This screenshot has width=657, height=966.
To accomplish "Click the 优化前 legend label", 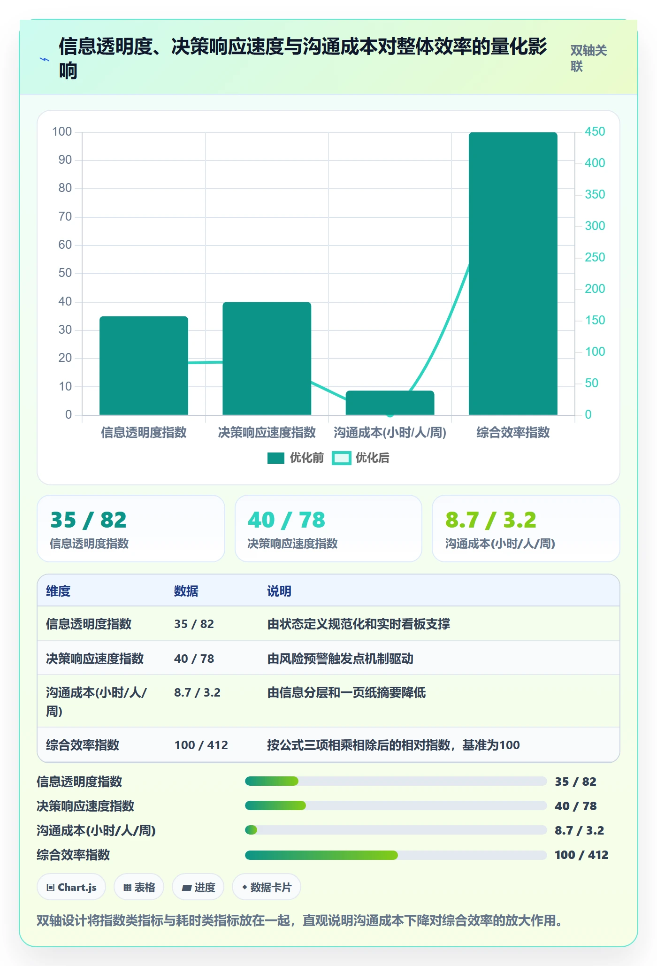I will 307,458.
